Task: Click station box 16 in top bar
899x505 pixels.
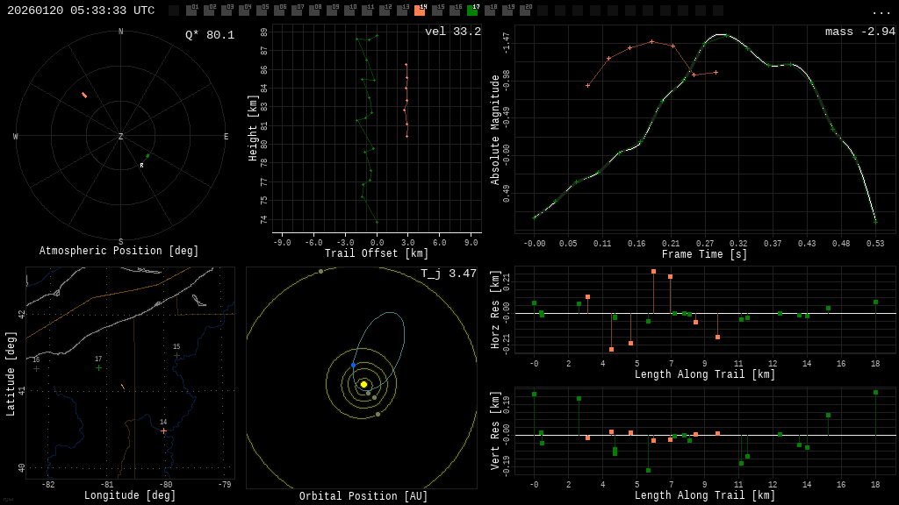Action: point(455,11)
